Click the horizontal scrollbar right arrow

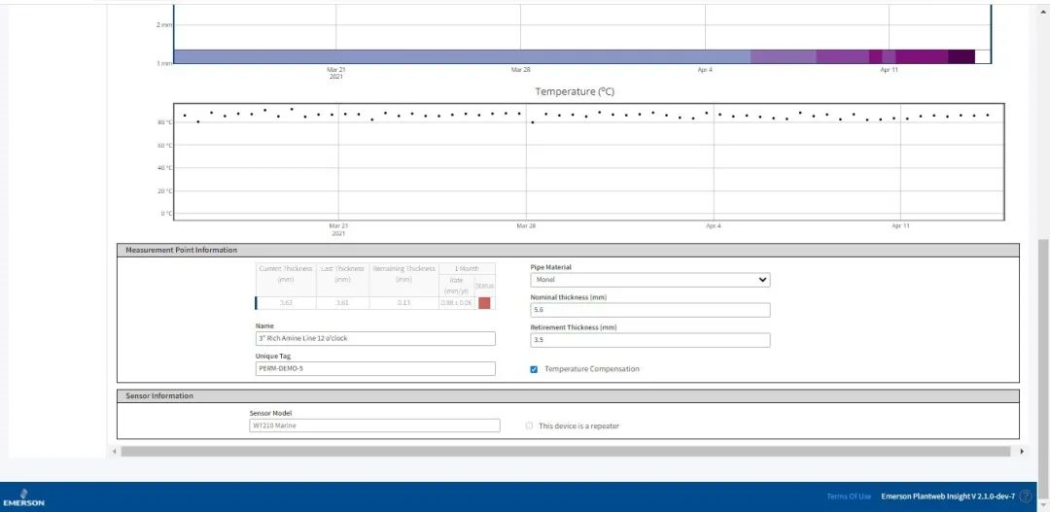1021,452
